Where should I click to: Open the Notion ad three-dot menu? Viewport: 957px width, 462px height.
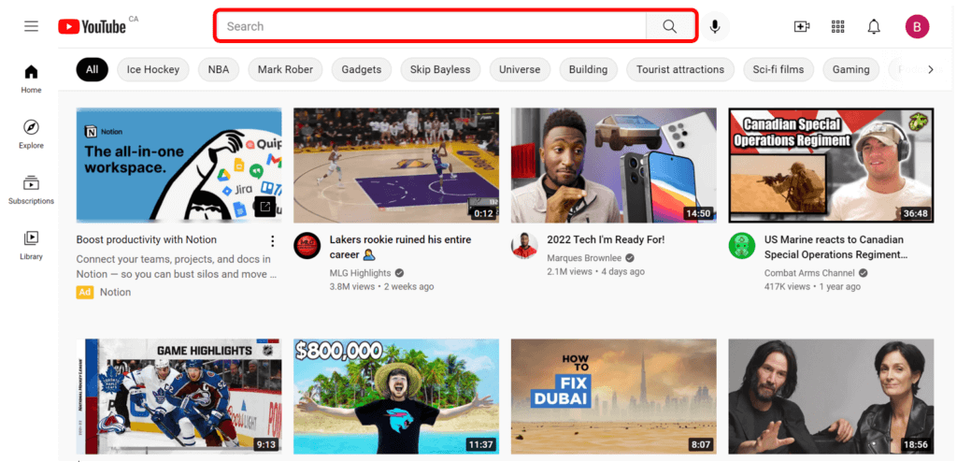273,240
